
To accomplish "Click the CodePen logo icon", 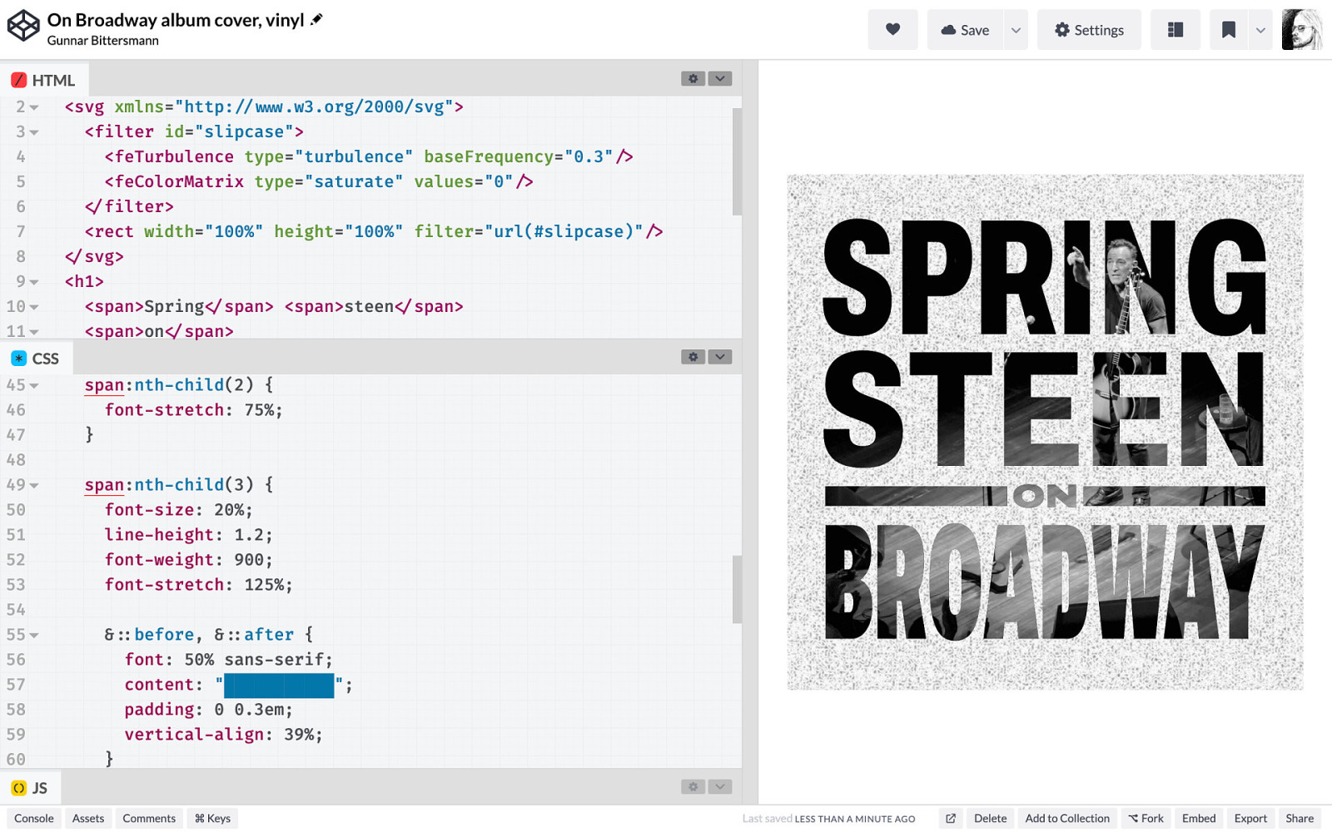I will click(x=23, y=26).
